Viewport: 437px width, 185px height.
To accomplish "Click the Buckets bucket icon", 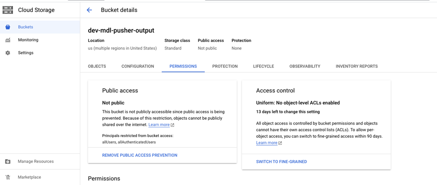I will coord(8,27).
